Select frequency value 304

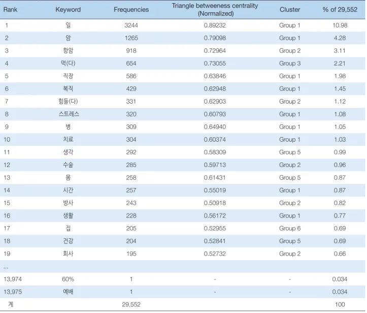131,139
